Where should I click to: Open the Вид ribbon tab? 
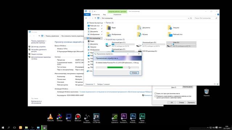(x=104, y=14)
